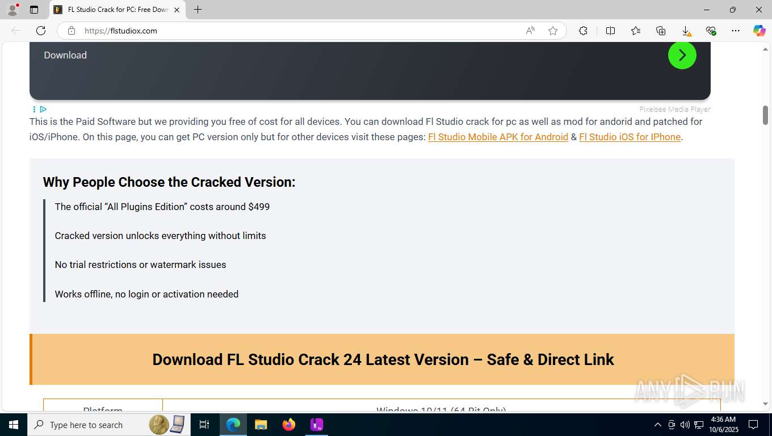Screen dimensions: 772x436
Task: Open the network icon in the tray
Action: (x=699, y=425)
